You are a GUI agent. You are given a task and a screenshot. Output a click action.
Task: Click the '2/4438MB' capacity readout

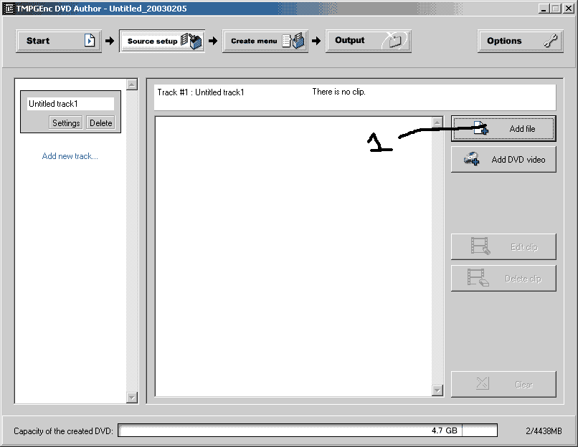[544, 431]
